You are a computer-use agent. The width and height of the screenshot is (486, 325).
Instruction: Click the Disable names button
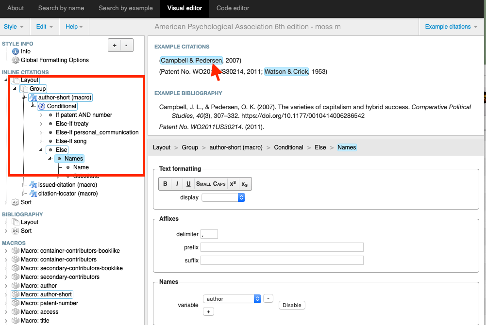click(292, 305)
